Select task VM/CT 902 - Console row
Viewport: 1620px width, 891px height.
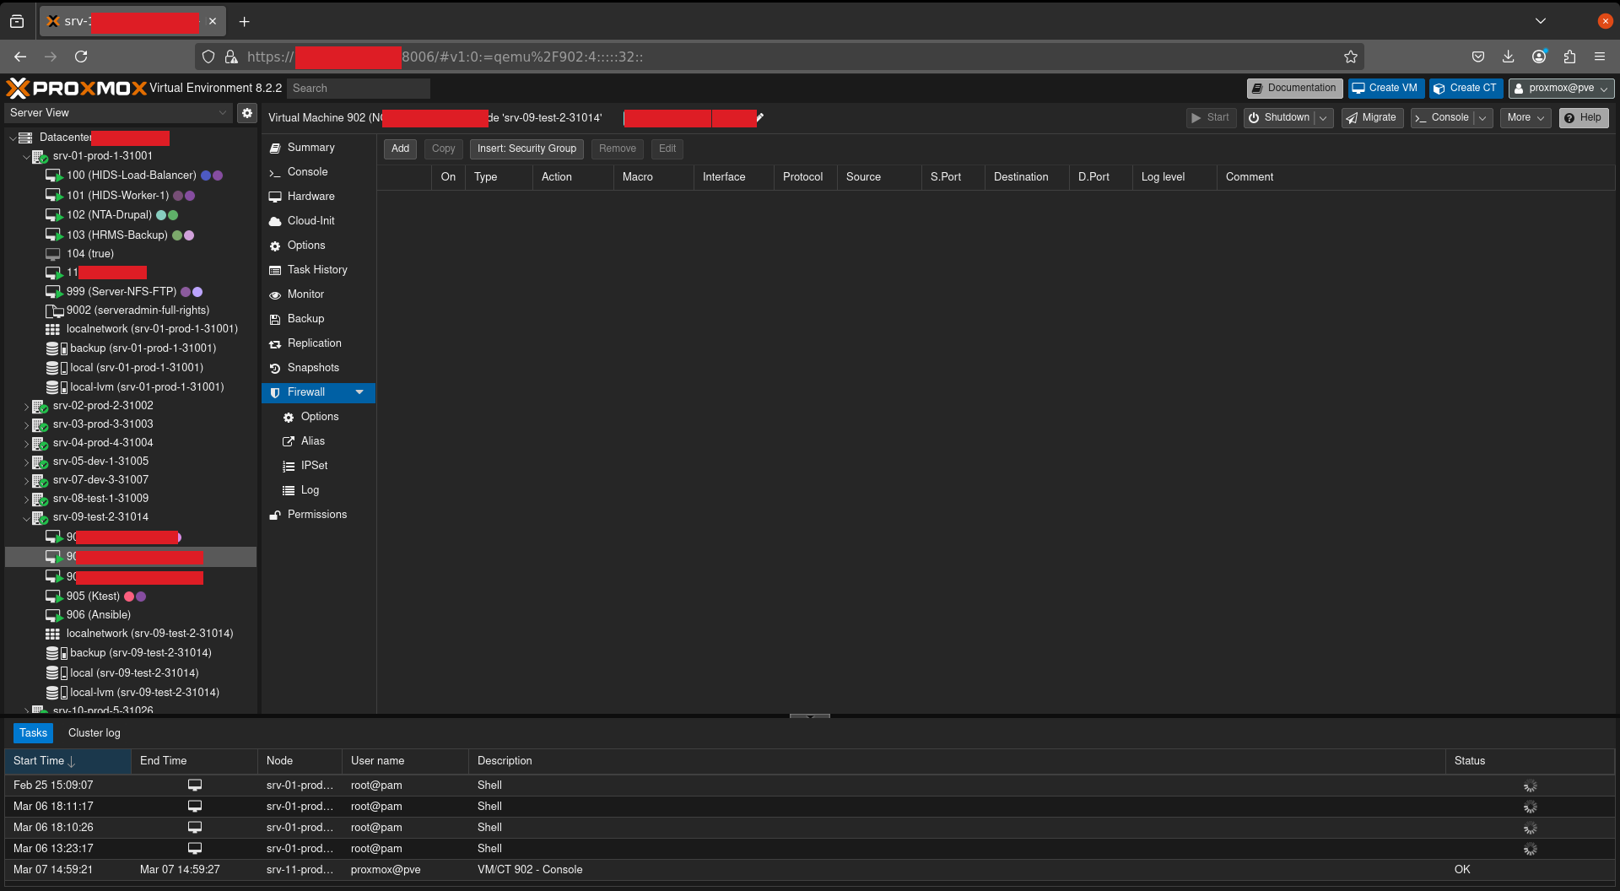[x=810, y=870]
